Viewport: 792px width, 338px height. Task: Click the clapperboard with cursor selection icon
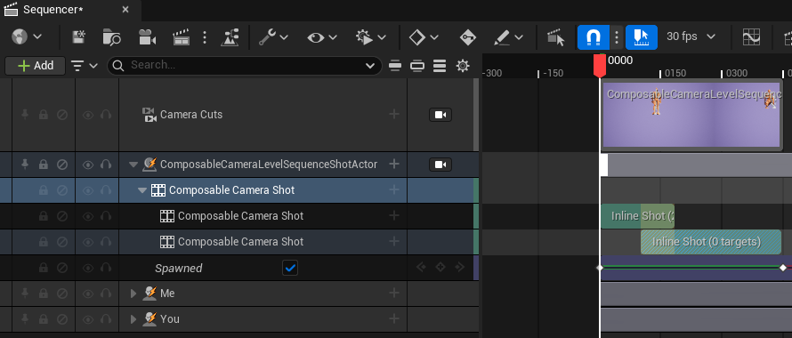(556, 36)
